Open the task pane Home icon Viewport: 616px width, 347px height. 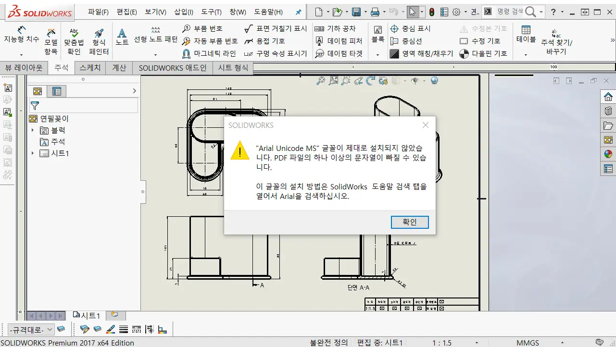(608, 97)
